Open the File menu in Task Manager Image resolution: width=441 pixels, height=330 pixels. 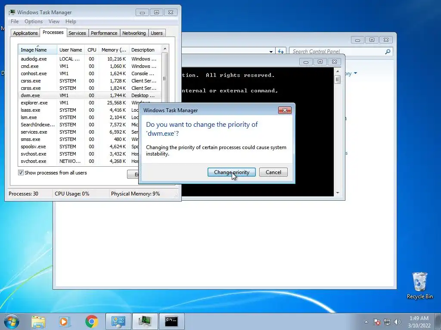point(15,21)
